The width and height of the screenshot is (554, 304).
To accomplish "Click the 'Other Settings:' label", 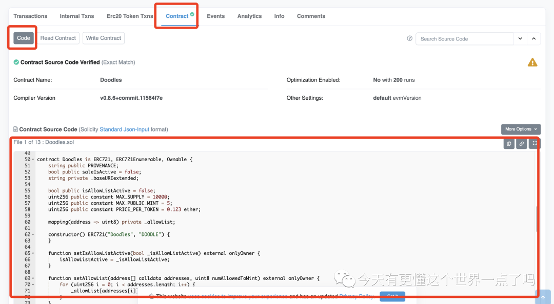I will pyautogui.click(x=305, y=98).
